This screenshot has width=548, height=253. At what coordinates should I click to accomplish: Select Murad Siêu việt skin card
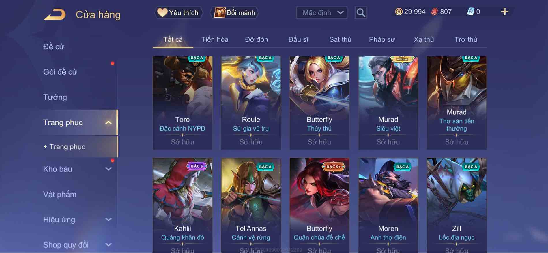click(388, 103)
